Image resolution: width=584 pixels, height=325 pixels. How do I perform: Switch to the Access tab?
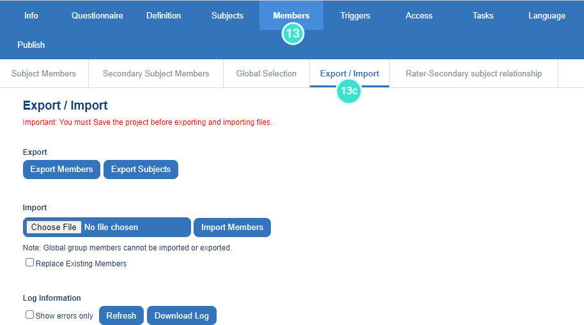[x=419, y=15]
